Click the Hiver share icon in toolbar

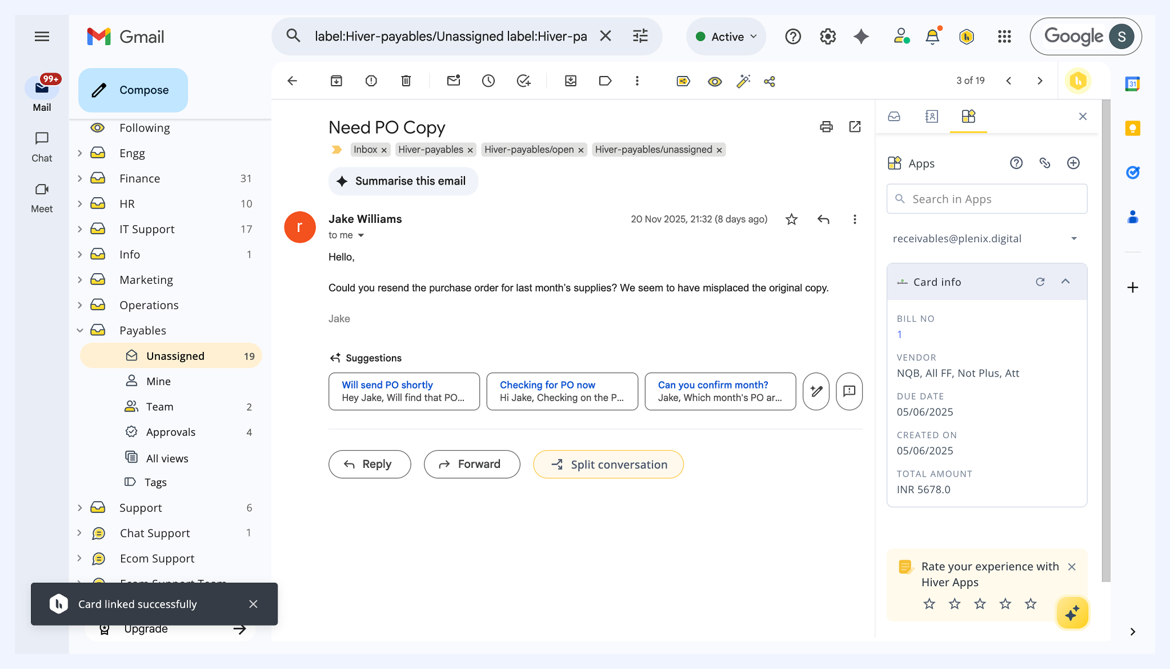[770, 81]
